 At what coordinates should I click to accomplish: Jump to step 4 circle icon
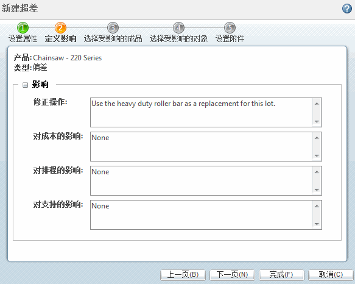pyautogui.click(x=178, y=28)
